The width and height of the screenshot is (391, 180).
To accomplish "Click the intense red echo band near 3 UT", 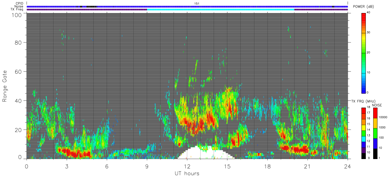I will pyautogui.click(x=74, y=153).
